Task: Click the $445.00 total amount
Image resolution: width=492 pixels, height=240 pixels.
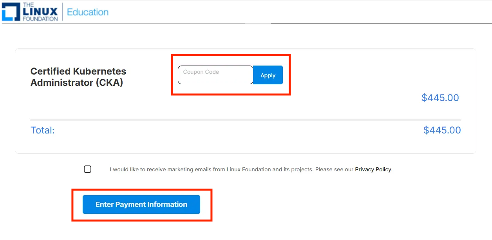Action: coord(442,130)
